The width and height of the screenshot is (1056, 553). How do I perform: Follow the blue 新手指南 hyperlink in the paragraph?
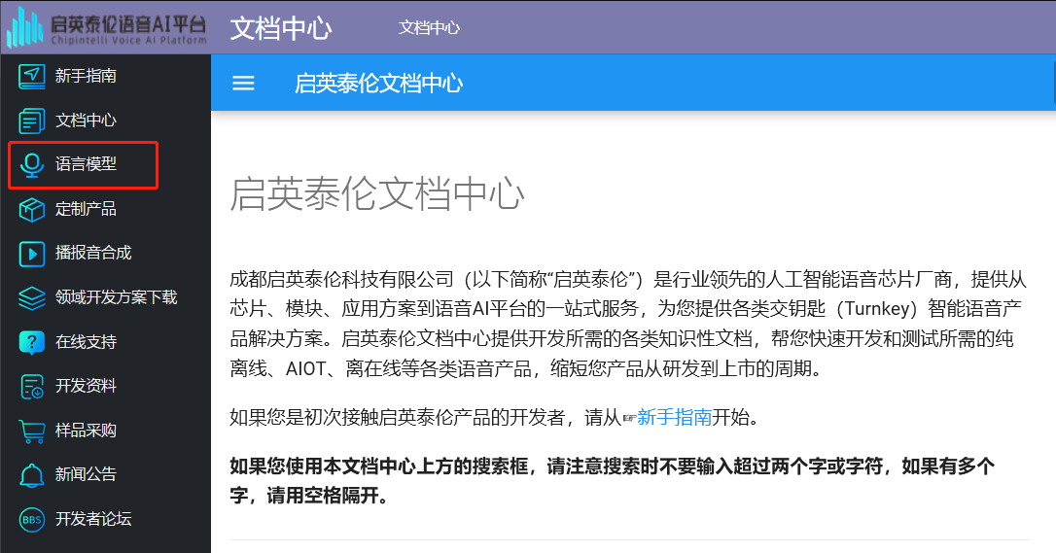[674, 417]
